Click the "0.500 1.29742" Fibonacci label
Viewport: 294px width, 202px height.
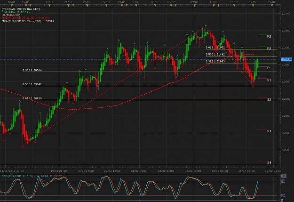tap(32, 84)
